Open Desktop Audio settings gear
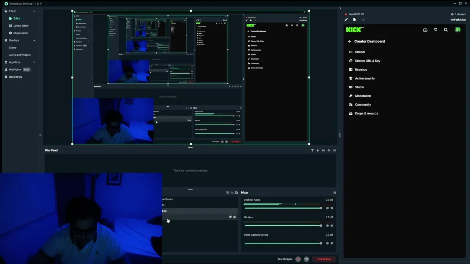This screenshot has height=264, width=470. tap(332, 208)
